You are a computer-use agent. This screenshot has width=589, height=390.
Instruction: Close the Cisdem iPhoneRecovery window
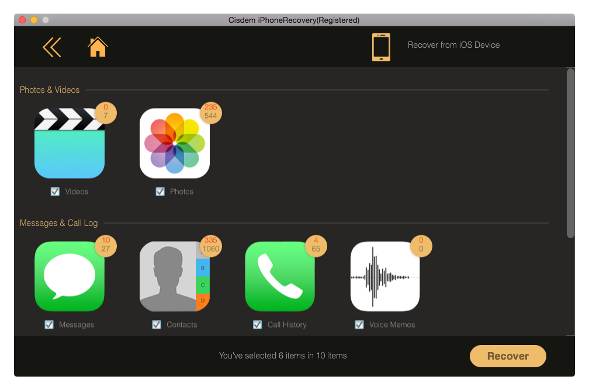22,20
